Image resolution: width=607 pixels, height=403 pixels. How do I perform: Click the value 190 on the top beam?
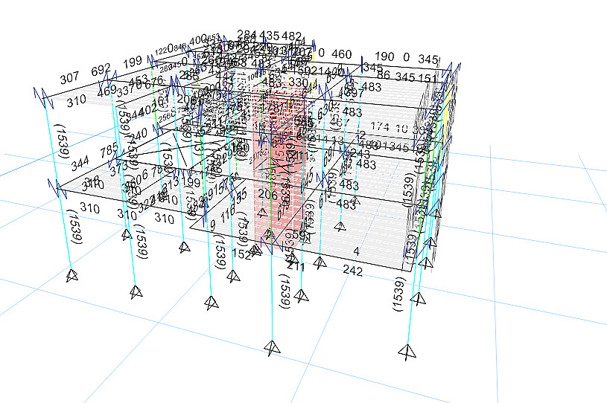point(384,57)
